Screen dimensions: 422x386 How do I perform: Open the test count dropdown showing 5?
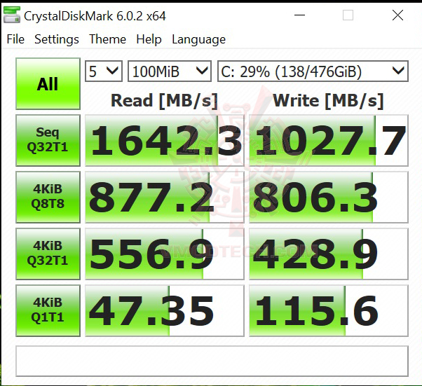(104, 71)
